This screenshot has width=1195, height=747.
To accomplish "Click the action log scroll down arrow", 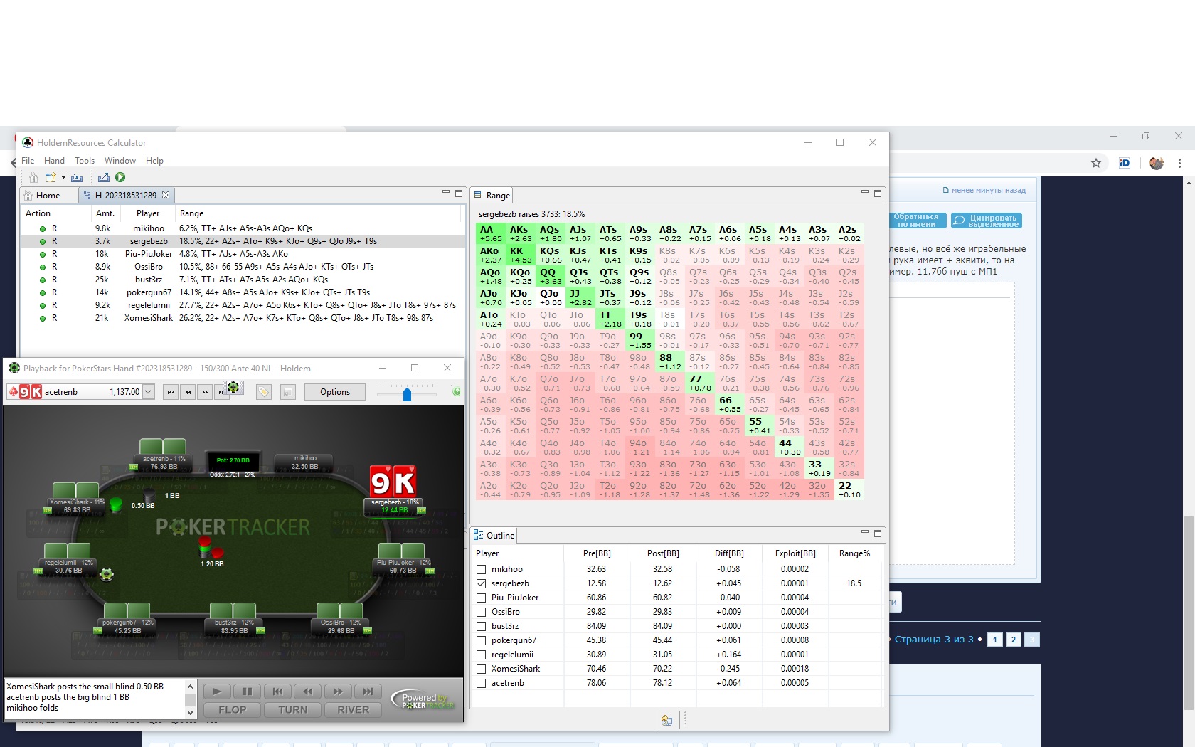I will pyautogui.click(x=190, y=712).
